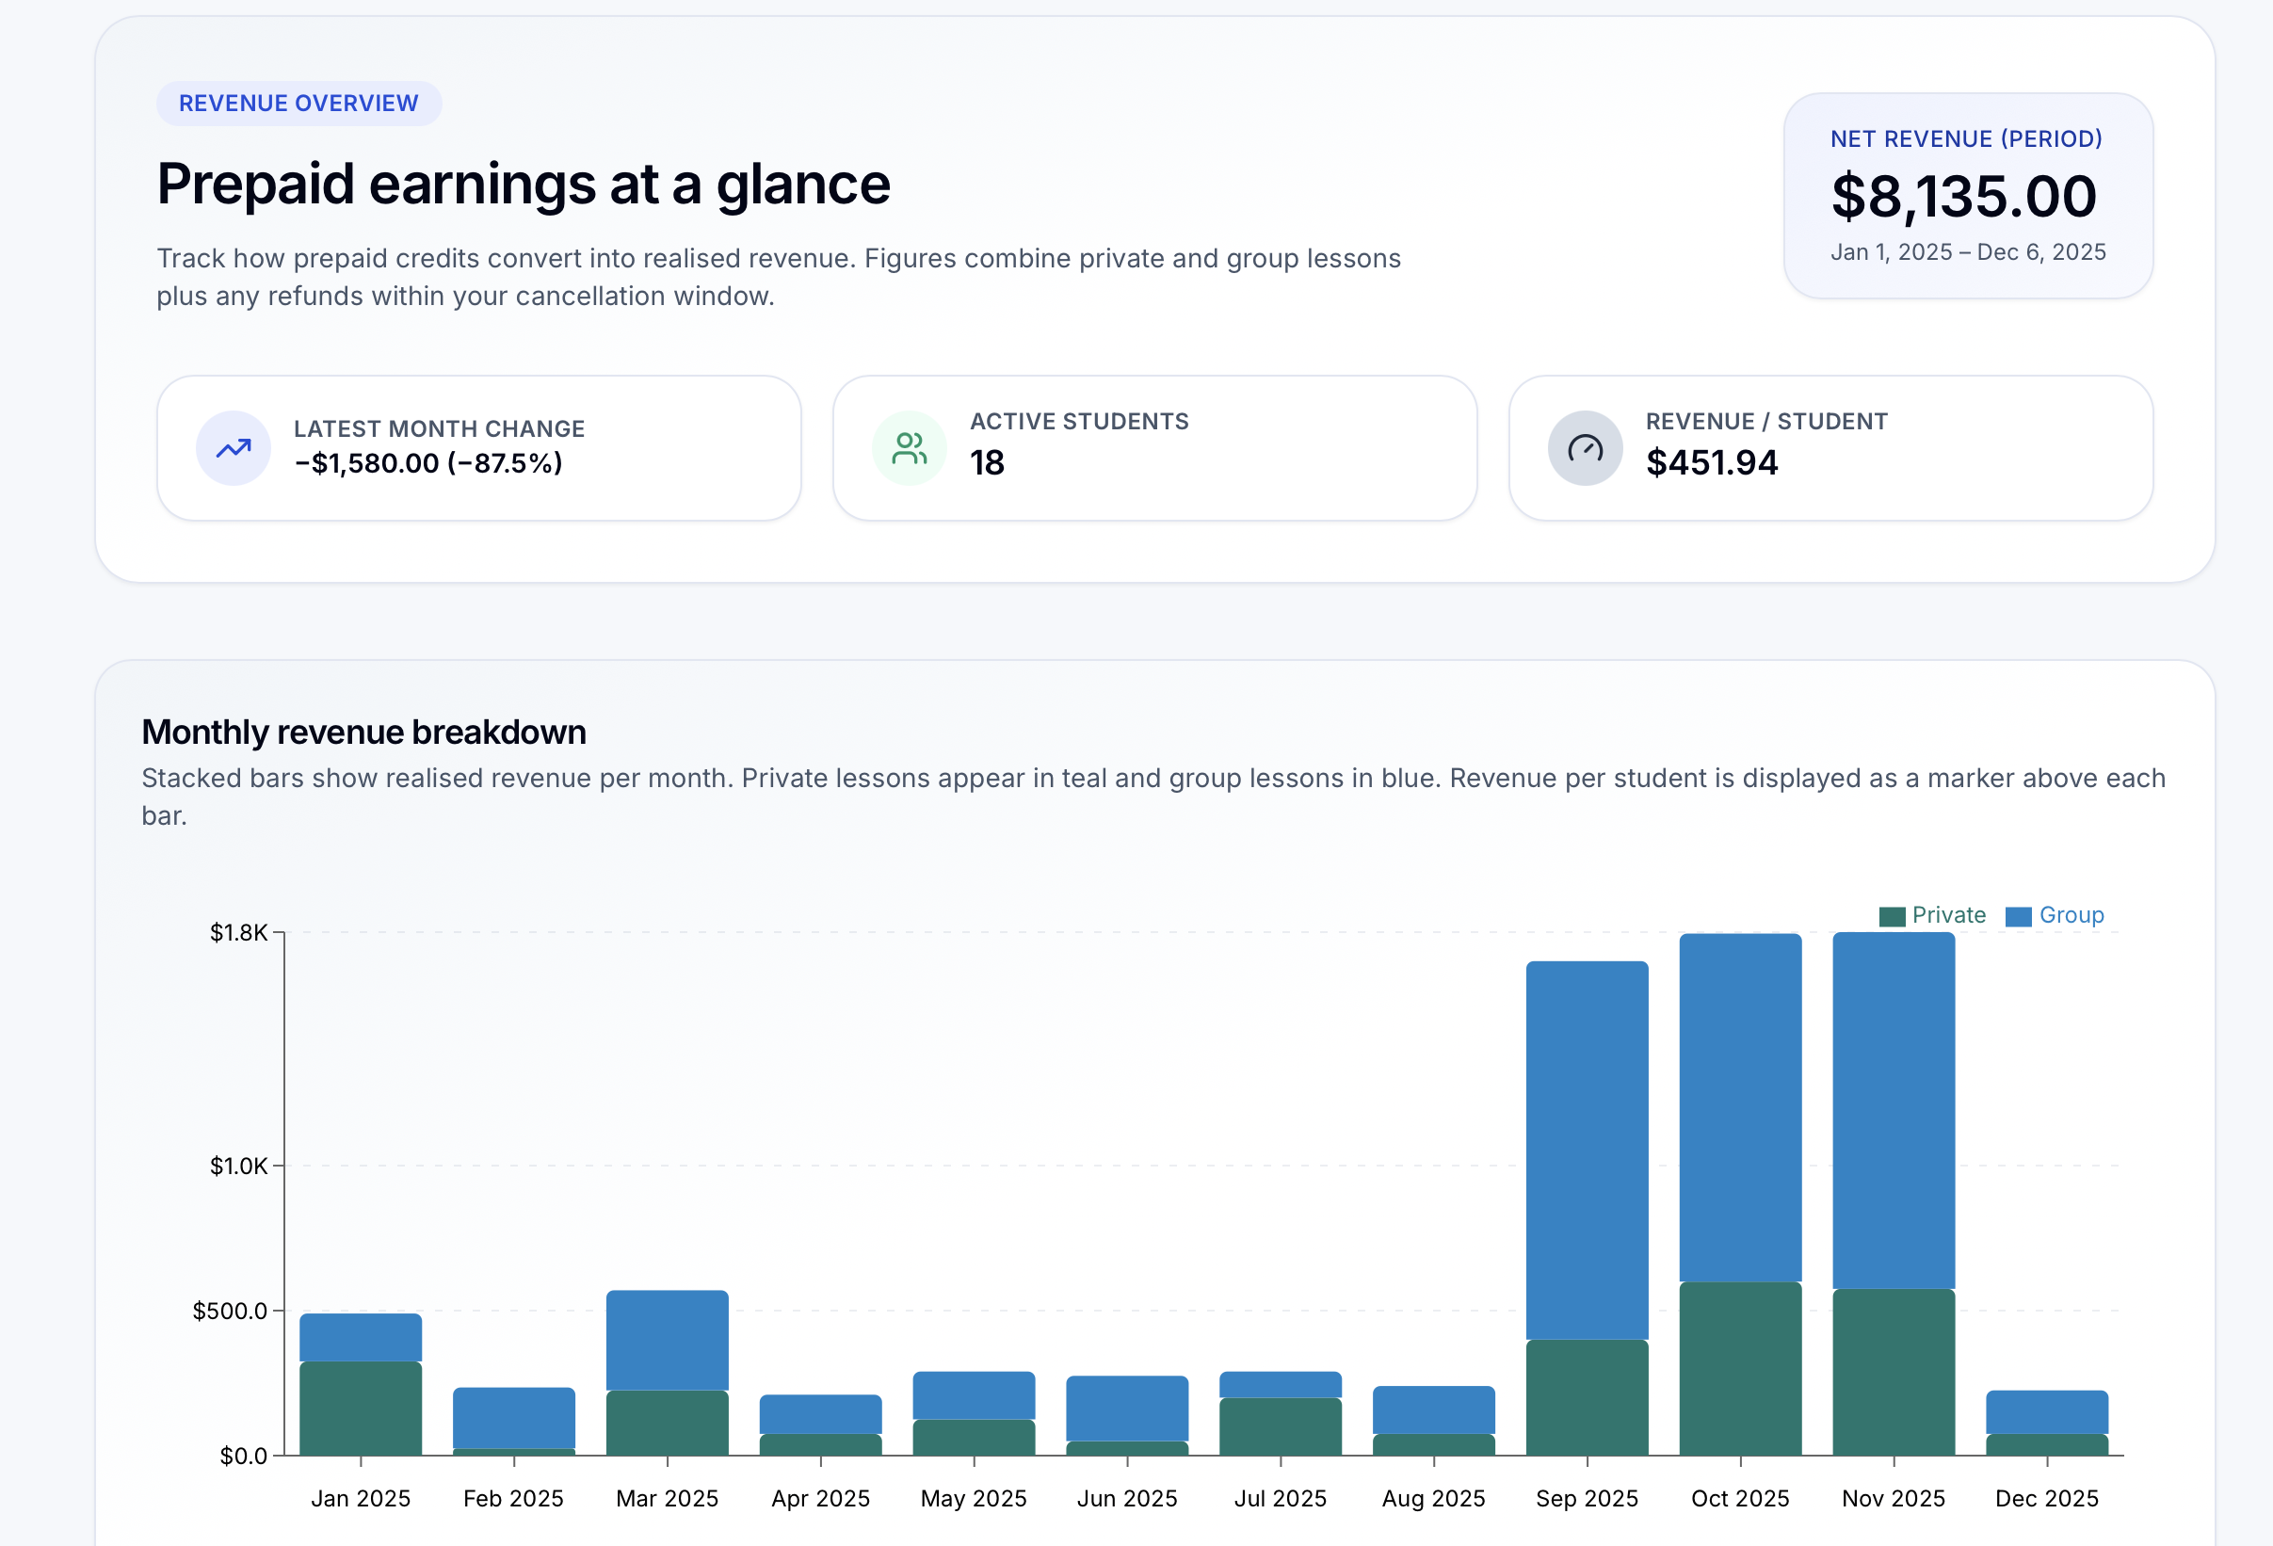Click the Active Students count of 18

coord(987,464)
